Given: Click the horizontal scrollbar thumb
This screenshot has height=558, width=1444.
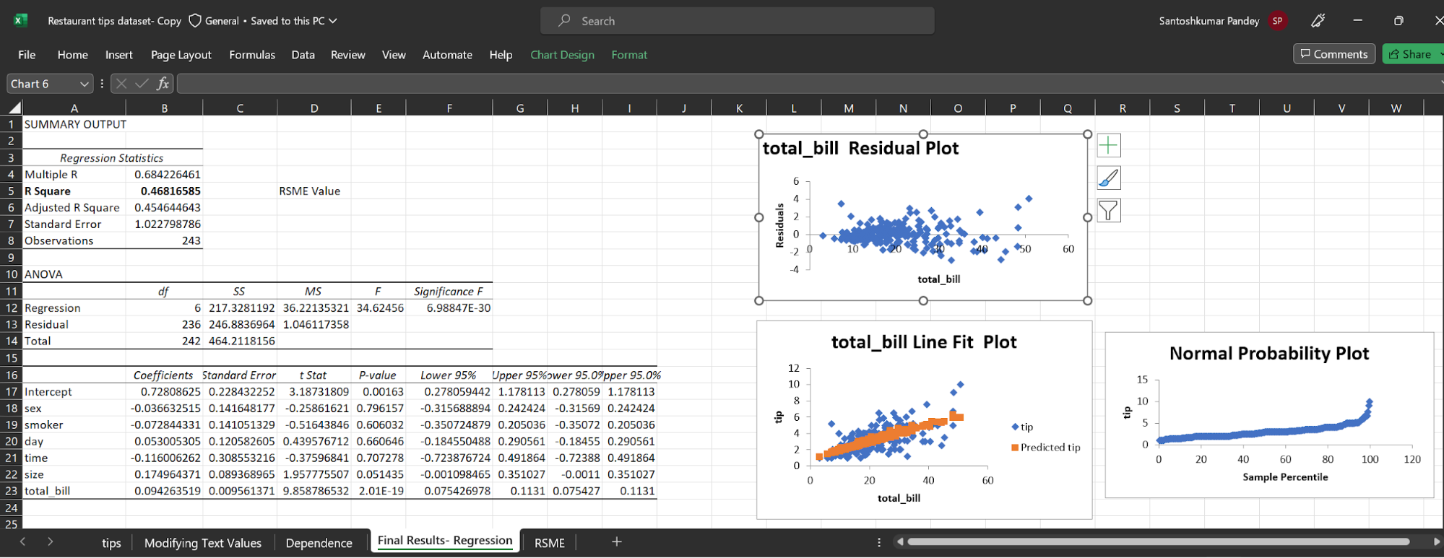Looking at the screenshot, I should [x=1158, y=541].
